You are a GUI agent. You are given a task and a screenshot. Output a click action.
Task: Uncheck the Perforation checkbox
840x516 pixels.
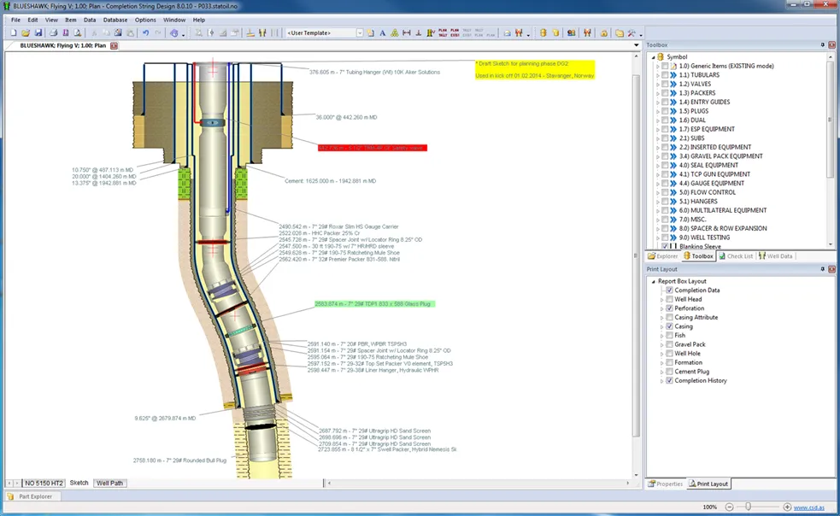coord(669,308)
